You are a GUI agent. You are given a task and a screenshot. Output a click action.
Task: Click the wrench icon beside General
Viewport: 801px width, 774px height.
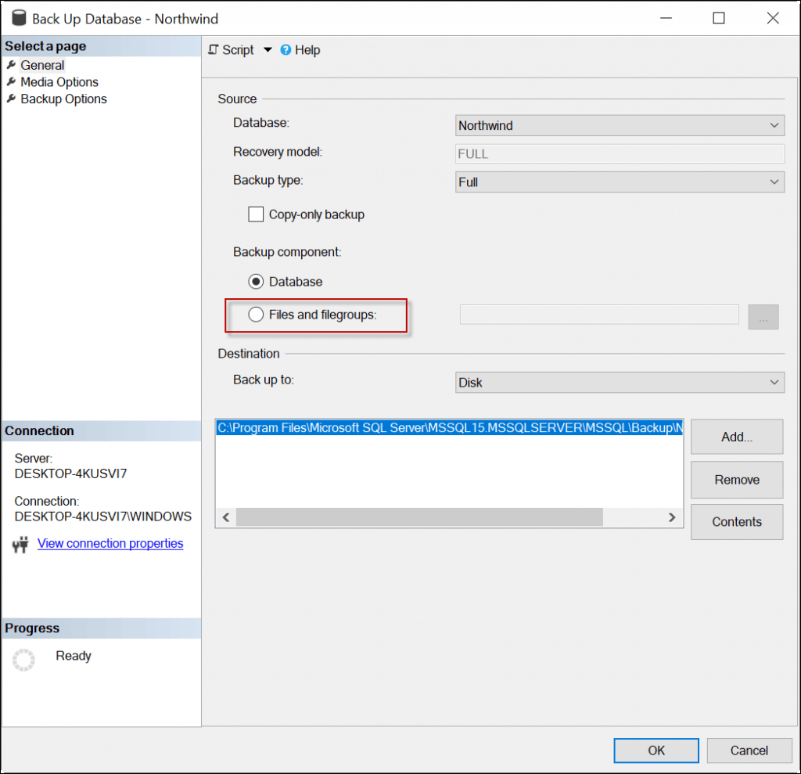pos(11,65)
